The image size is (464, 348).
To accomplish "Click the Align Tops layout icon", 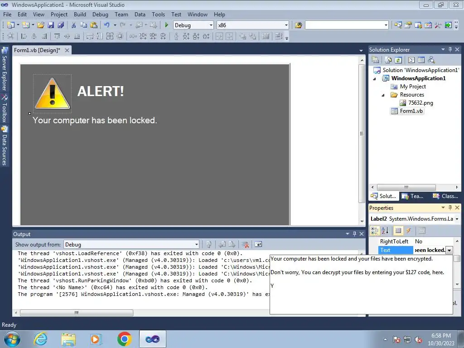I will coord(57,36).
